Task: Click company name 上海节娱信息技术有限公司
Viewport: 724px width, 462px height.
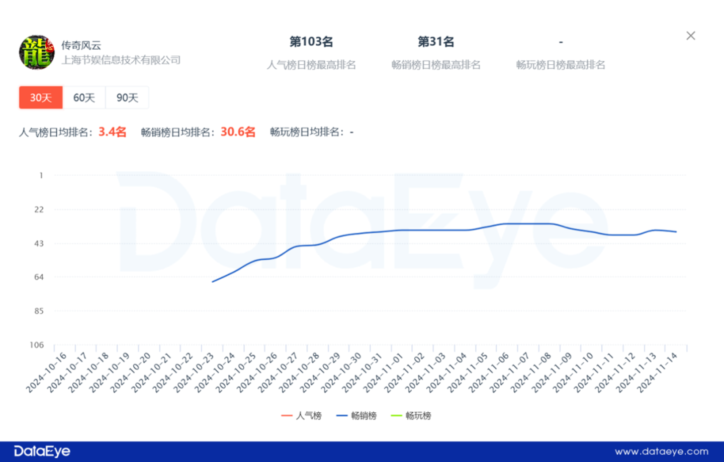Action: pyautogui.click(x=121, y=60)
